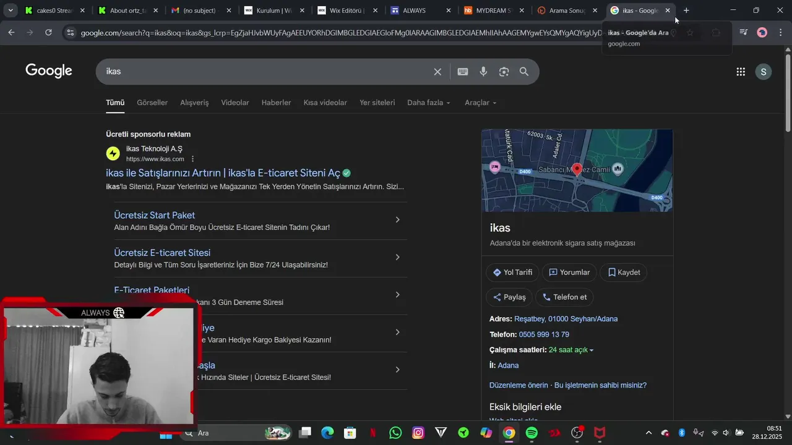Open the Düzenleme önerin link
The width and height of the screenshot is (792, 445).
pos(519,385)
